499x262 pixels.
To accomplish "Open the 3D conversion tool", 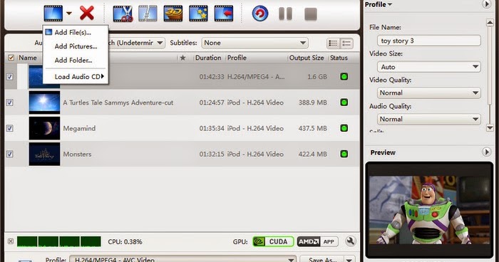I will pyautogui.click(x=173, y=14).
